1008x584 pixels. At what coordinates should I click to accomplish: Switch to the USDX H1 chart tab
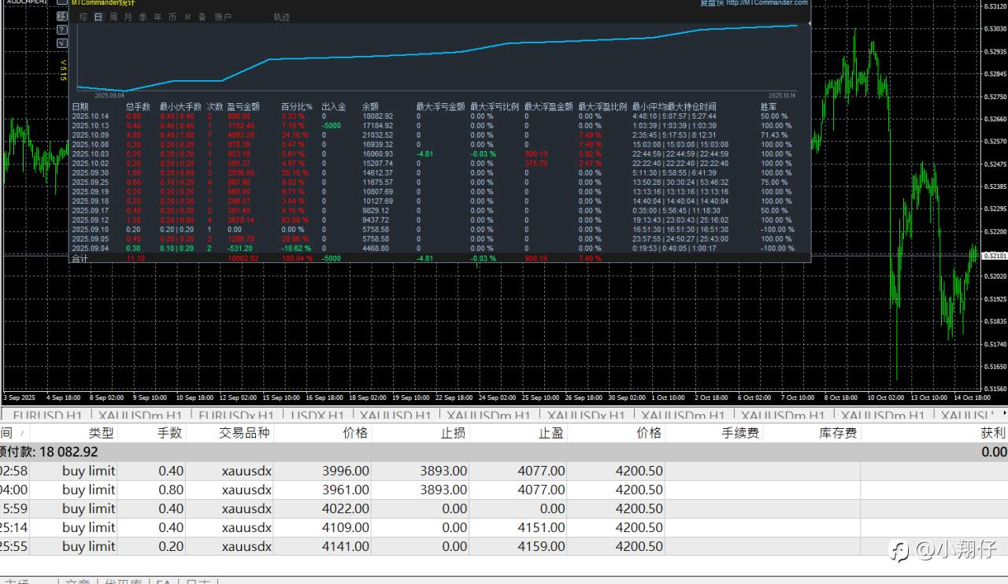317,416
